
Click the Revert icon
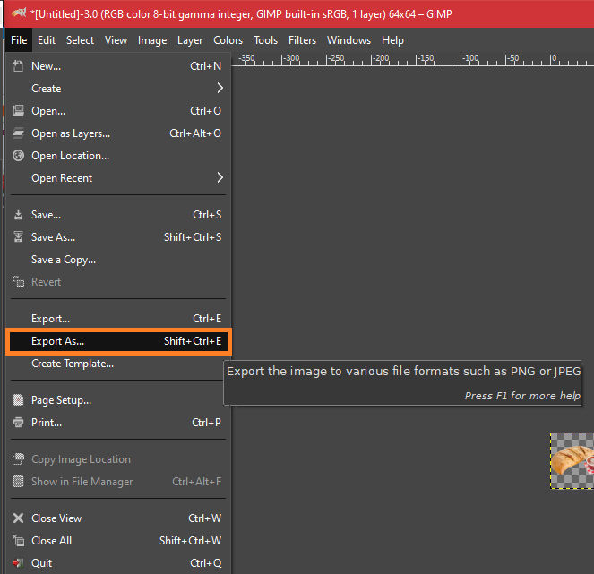(x=18, y=282)
